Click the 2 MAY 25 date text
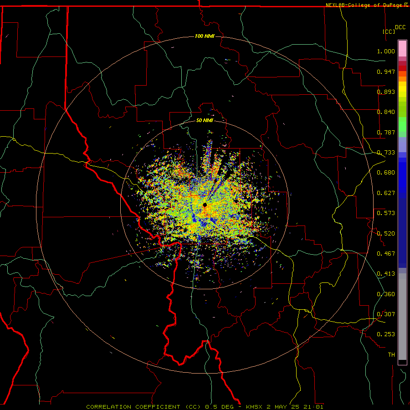Image resolution: width=410 pixels, height=410 pixels. click(283, 407)
